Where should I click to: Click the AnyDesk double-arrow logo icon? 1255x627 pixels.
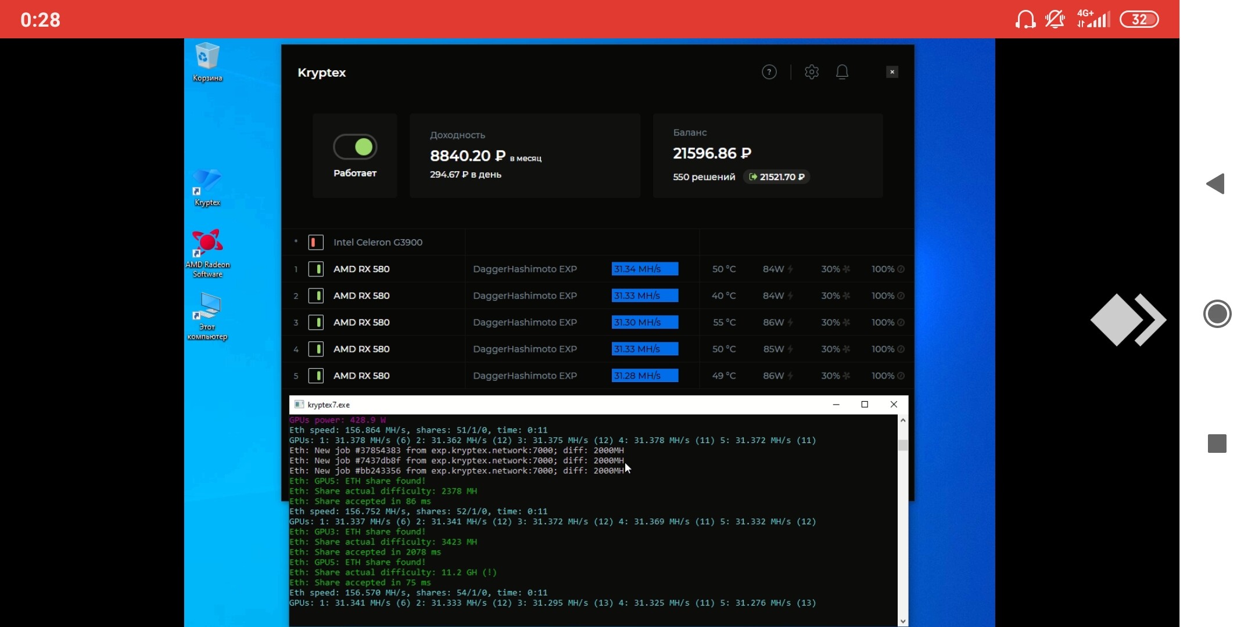pyautogui.click(x=1128, y=320)
